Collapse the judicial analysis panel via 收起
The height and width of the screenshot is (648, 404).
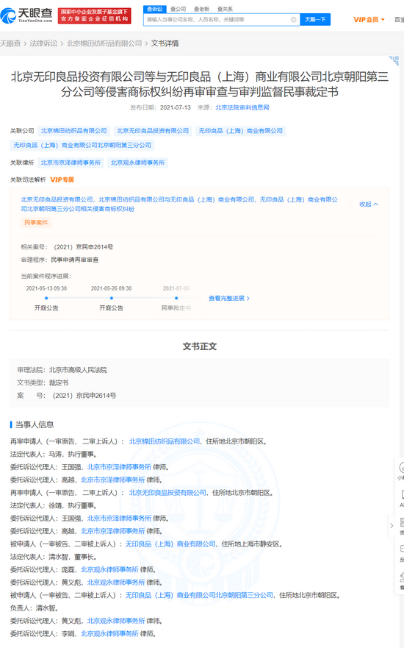[x=369, y=204]
